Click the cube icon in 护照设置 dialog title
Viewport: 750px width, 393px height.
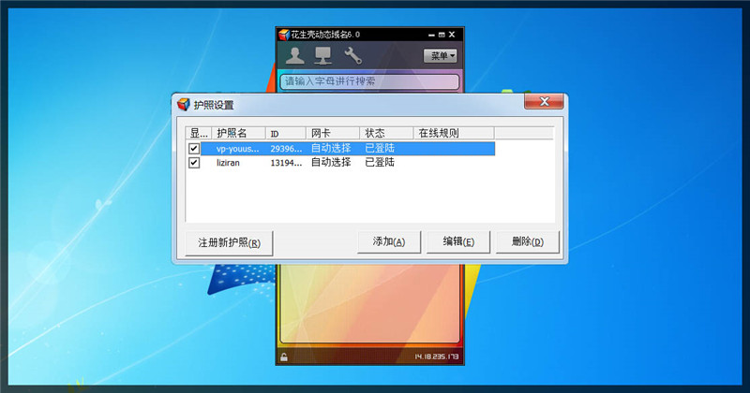coord(184,105)
